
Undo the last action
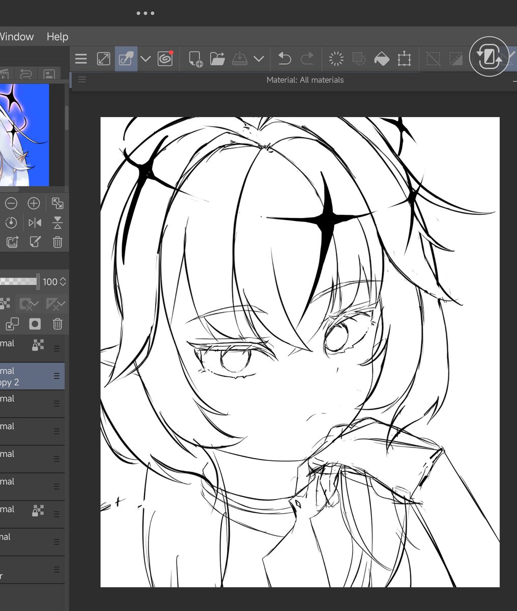[x=284, y=59]
